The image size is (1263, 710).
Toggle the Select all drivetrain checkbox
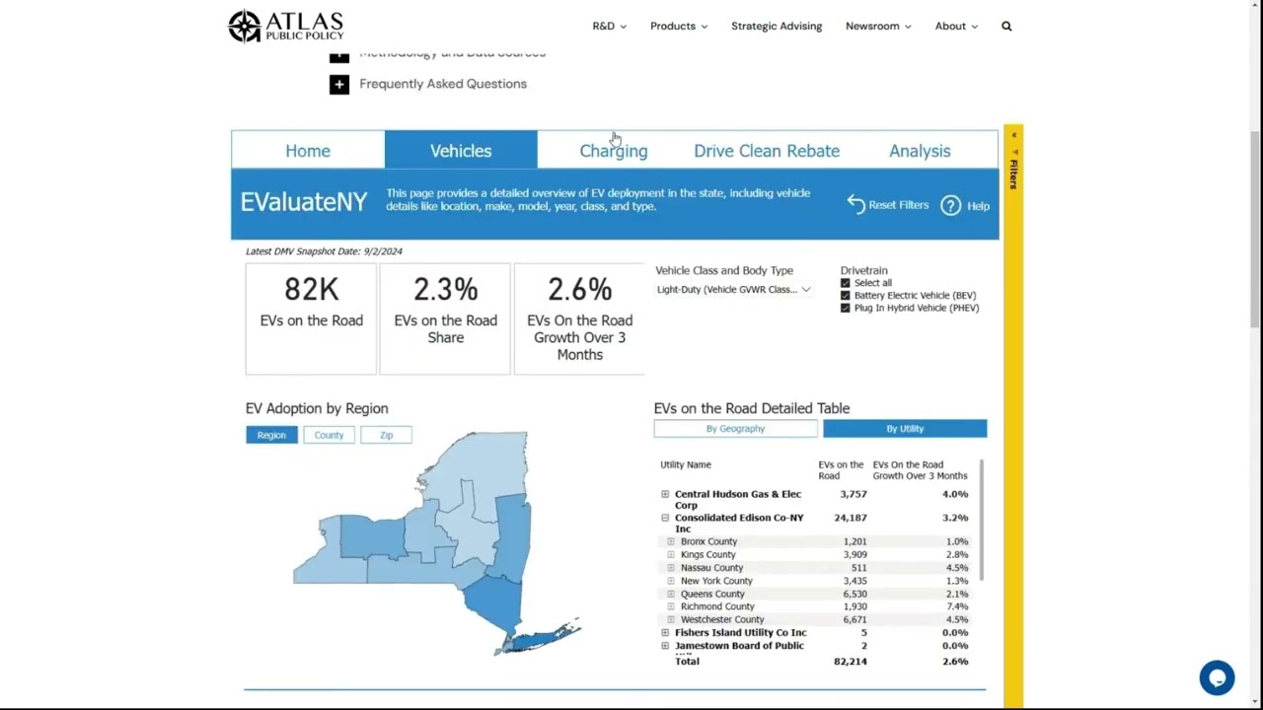coord(845,283)
